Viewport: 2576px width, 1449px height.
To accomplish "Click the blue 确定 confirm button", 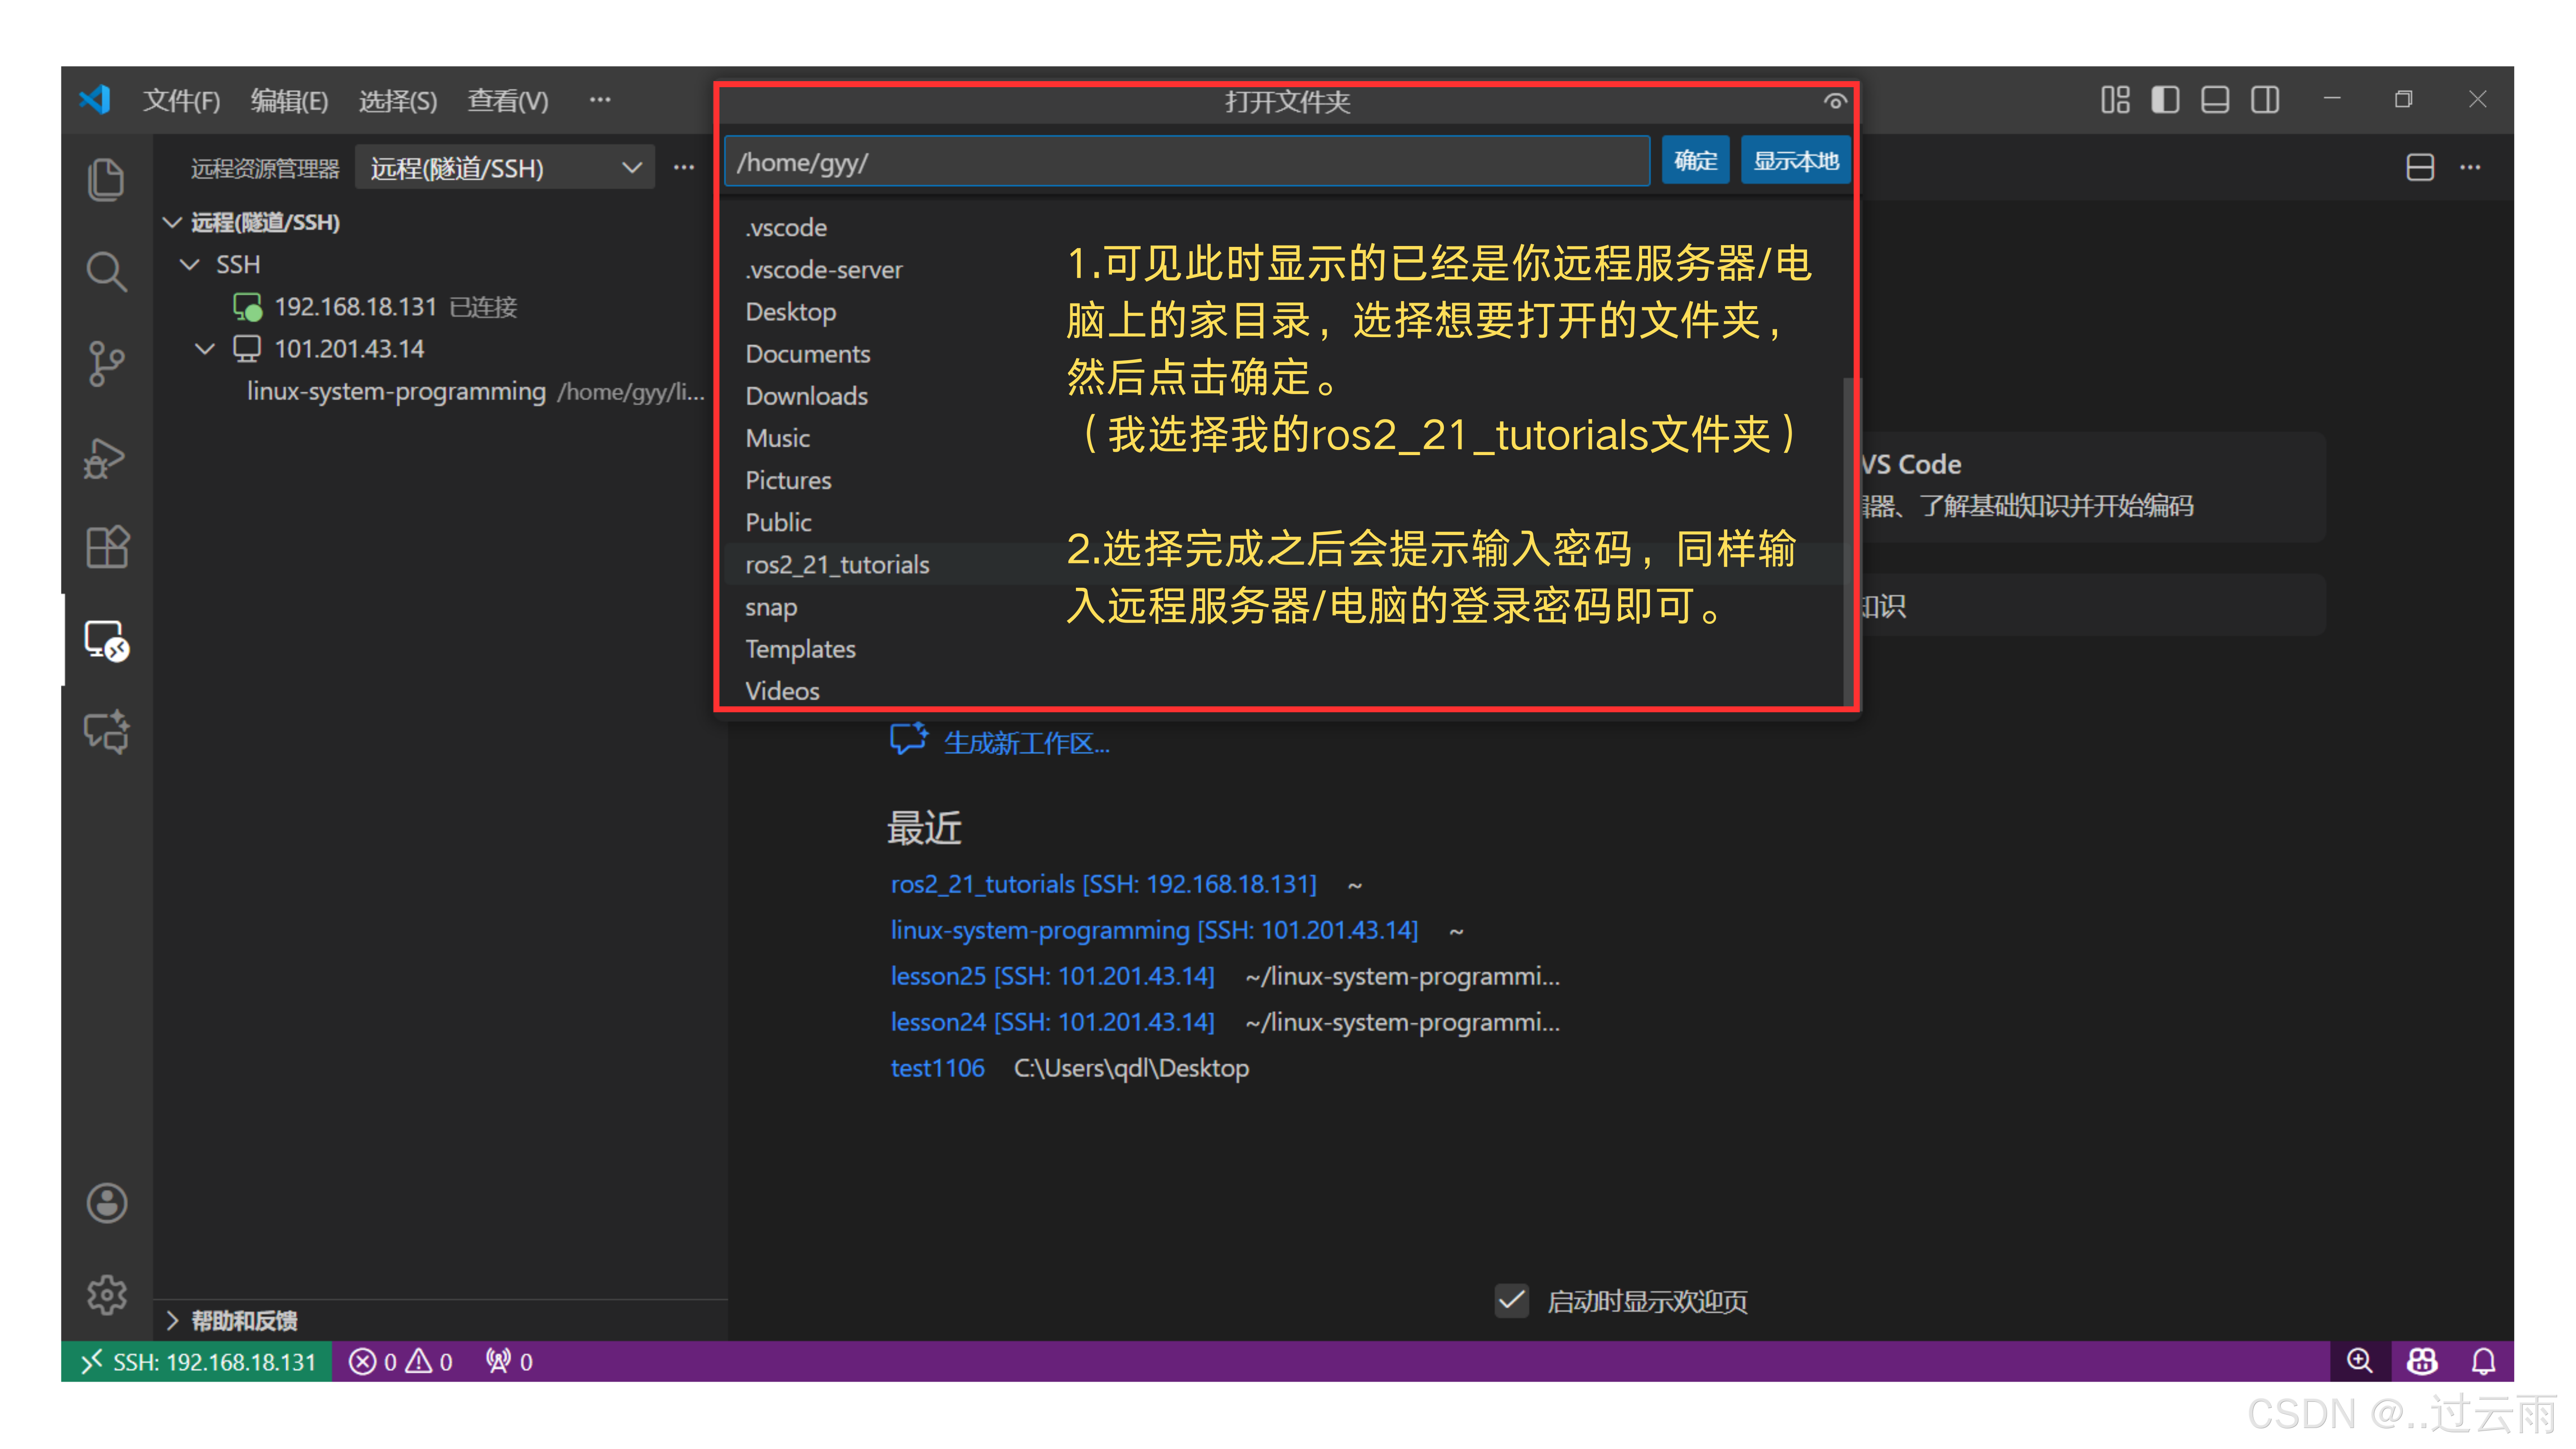I will pos(1695,161).
